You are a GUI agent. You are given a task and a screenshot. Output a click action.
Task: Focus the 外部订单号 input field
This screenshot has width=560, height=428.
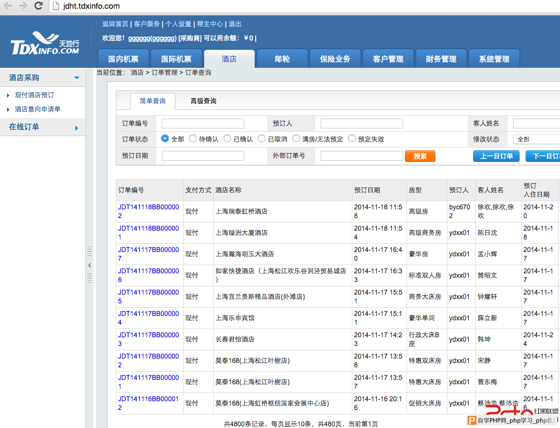pos(362,156)
